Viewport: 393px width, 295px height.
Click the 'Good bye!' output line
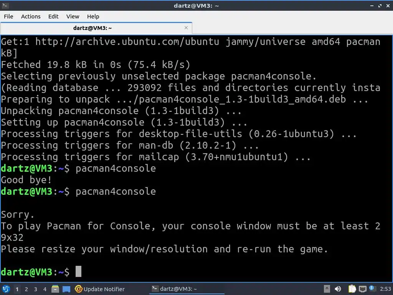tap(26, 180)
